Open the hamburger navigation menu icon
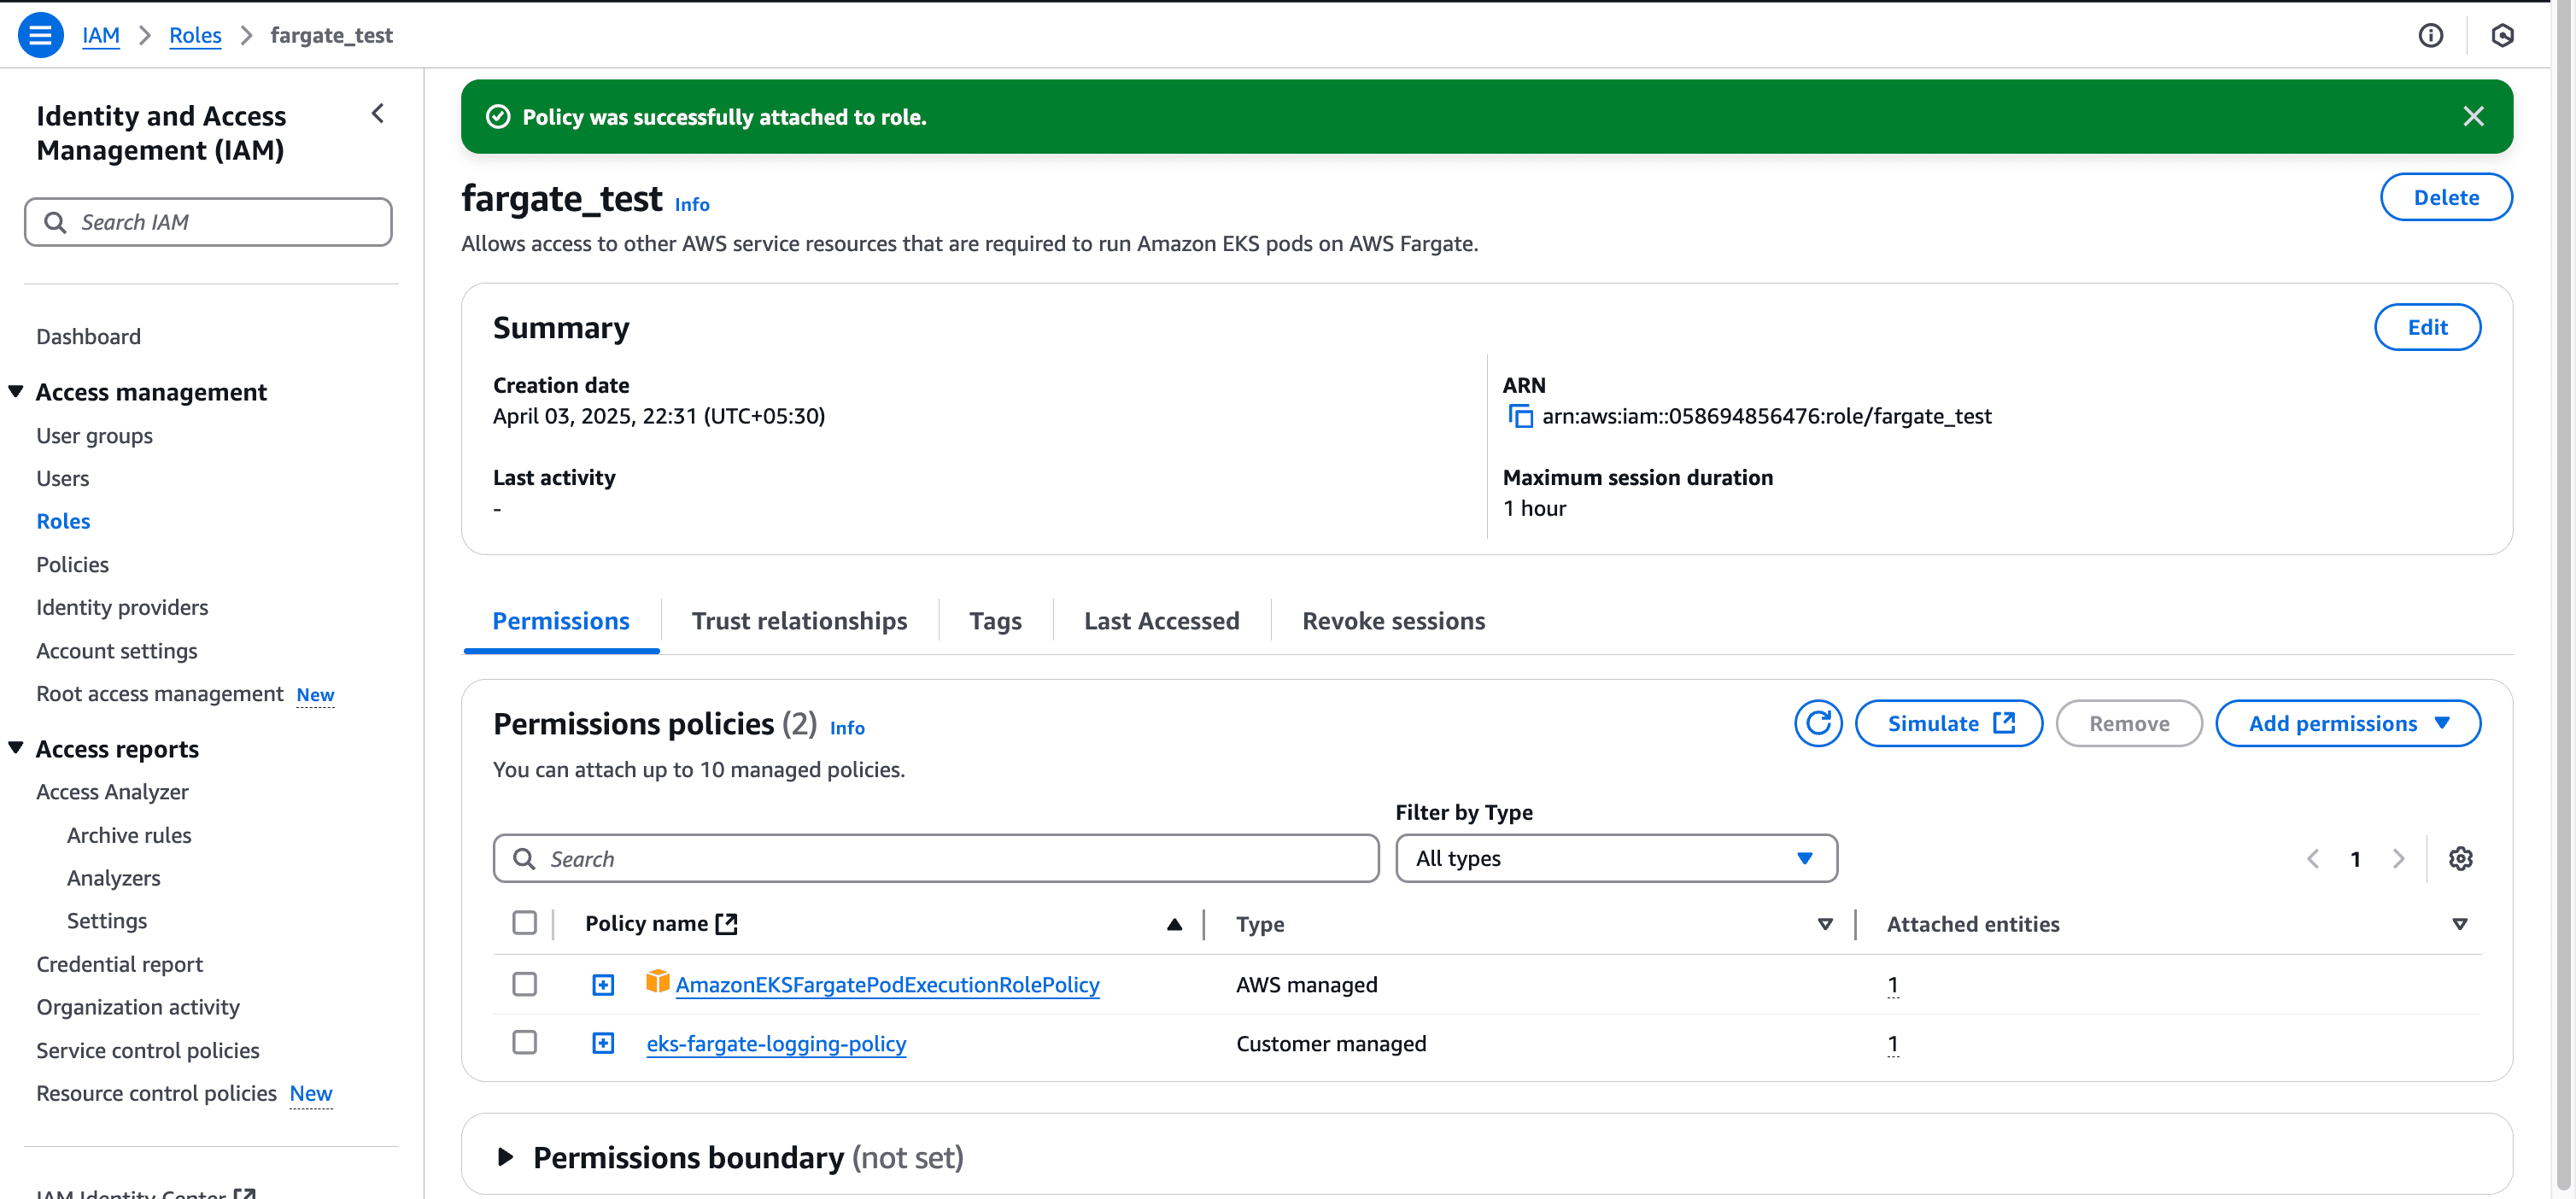The image size is (2576, 1199). (40, 35)
